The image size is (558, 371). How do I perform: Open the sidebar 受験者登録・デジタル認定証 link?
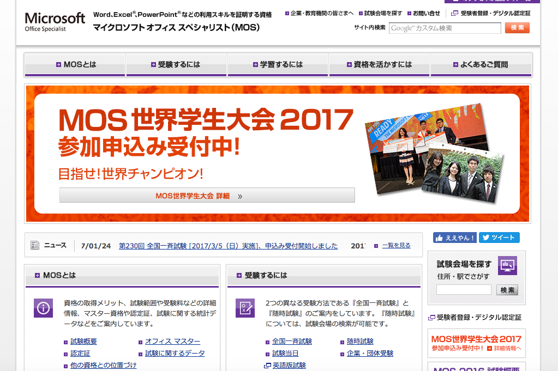click(x=479, y=318)
